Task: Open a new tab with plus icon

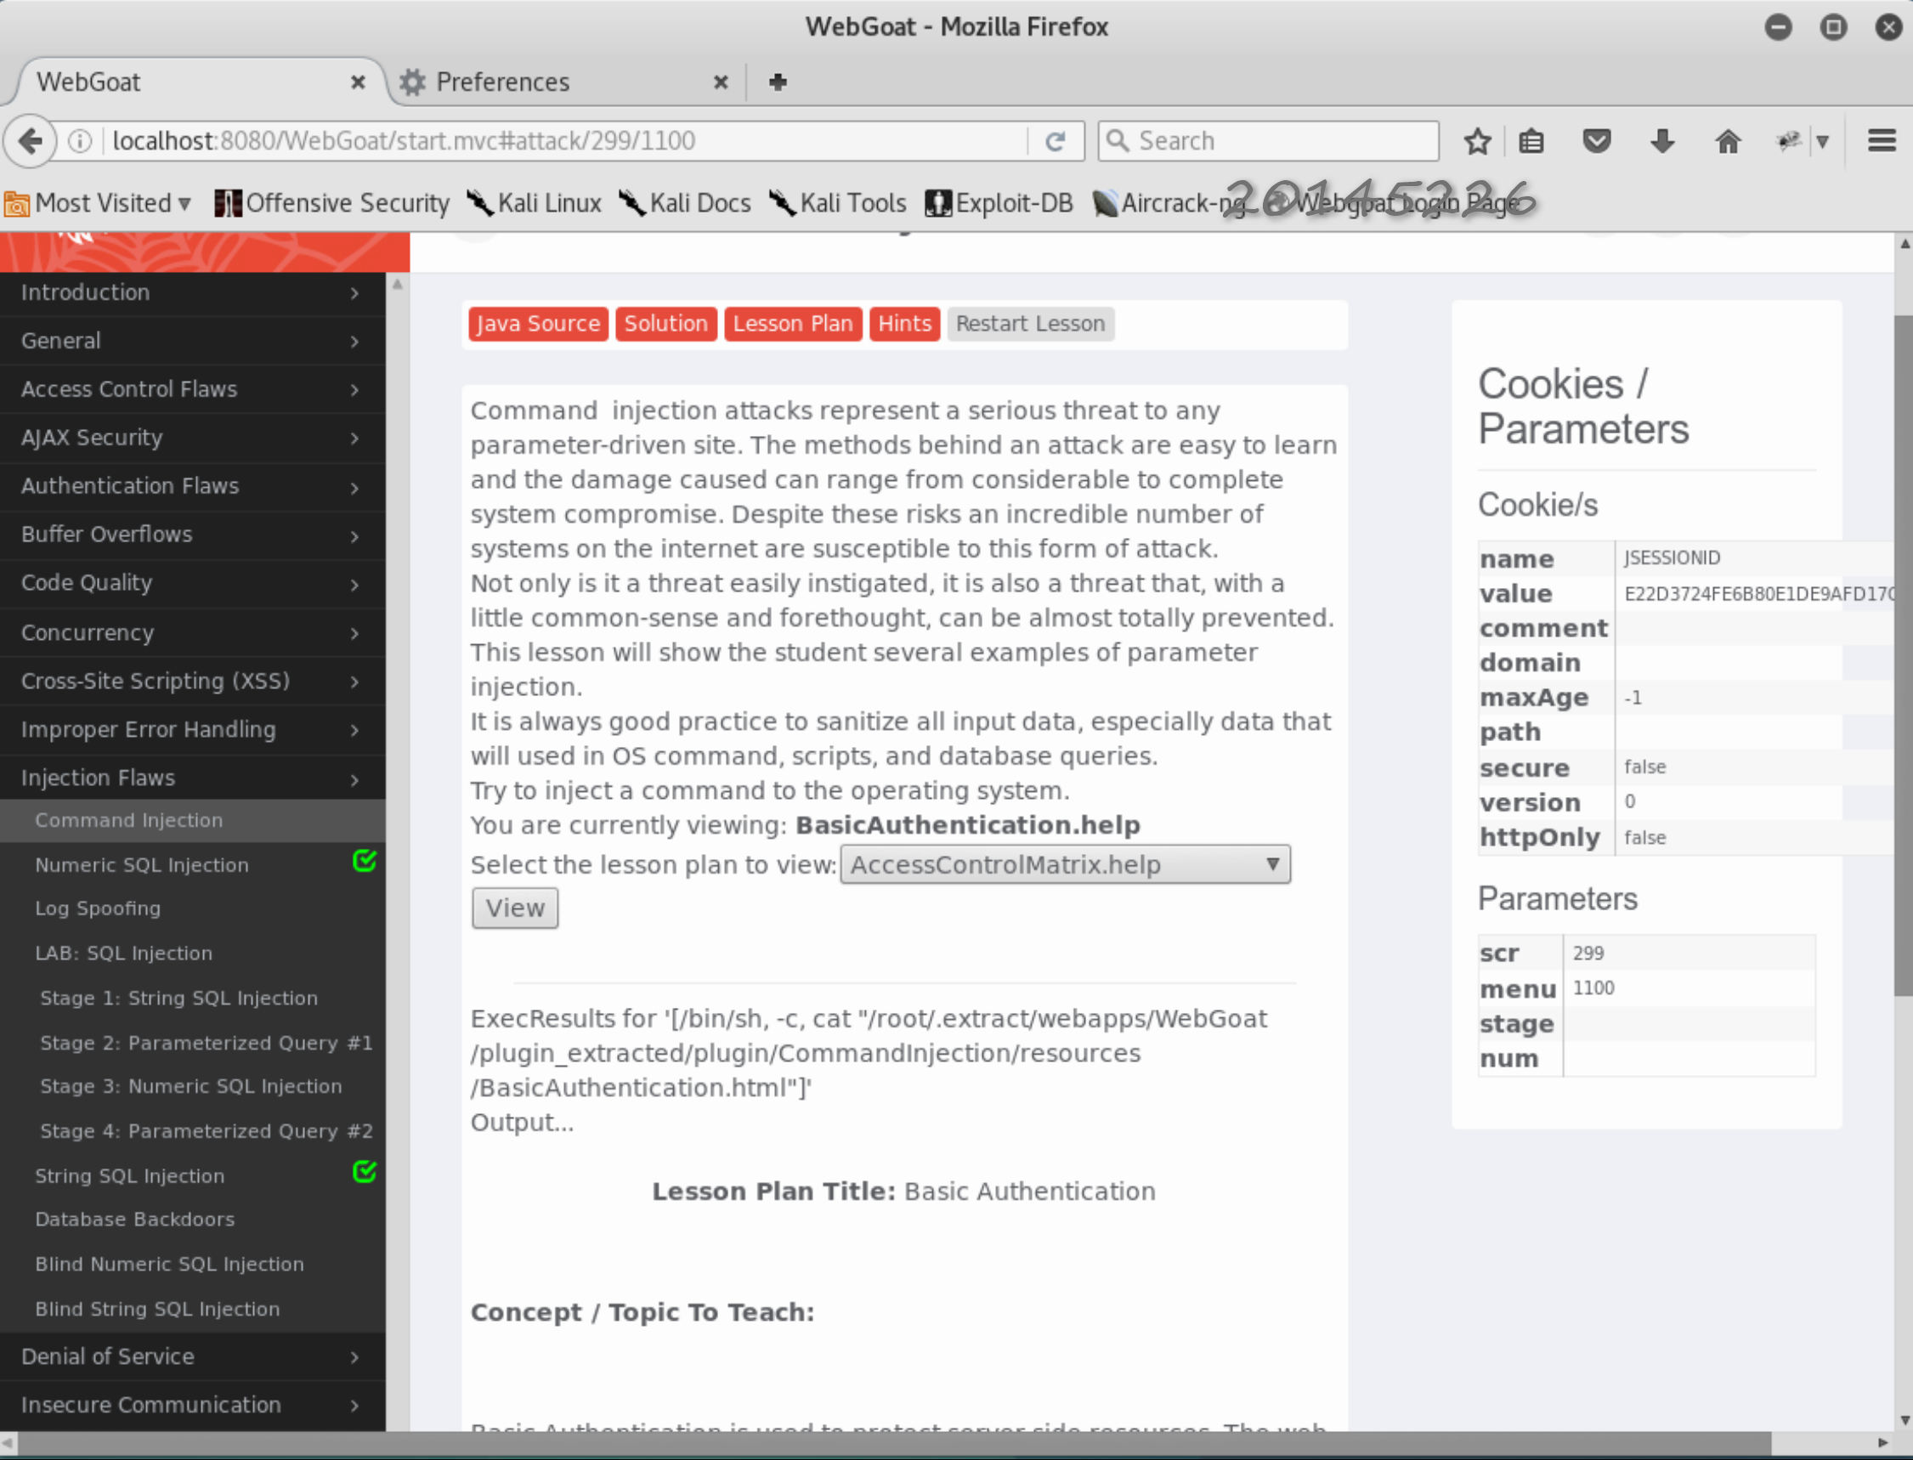Action: pos(778,82)
